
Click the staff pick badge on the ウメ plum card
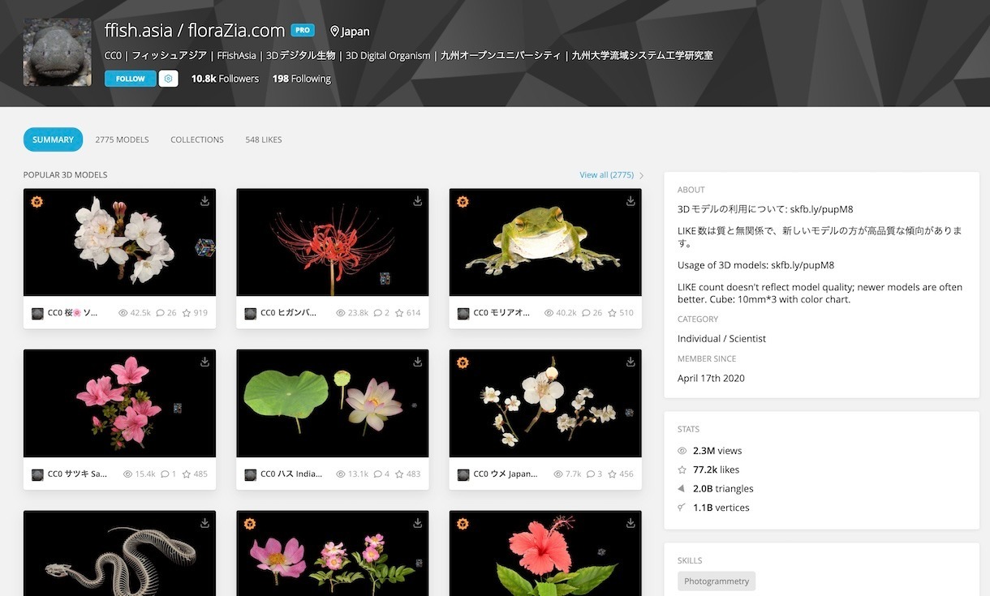[463, 362]
